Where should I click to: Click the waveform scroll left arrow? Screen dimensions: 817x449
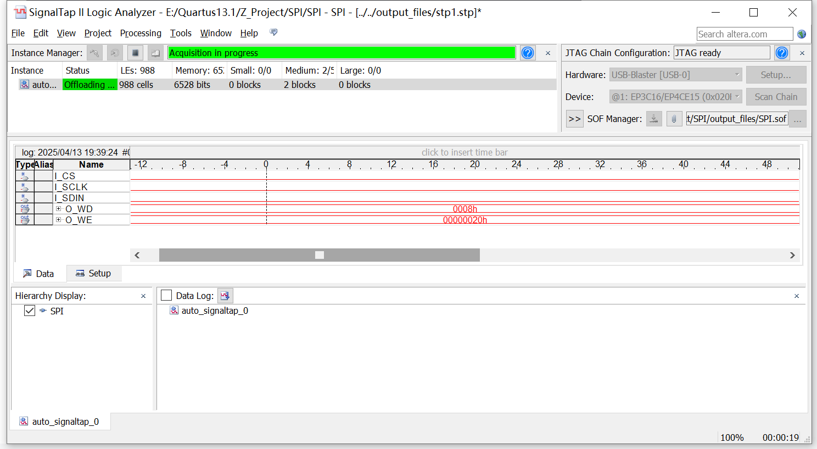coord(137,255)
